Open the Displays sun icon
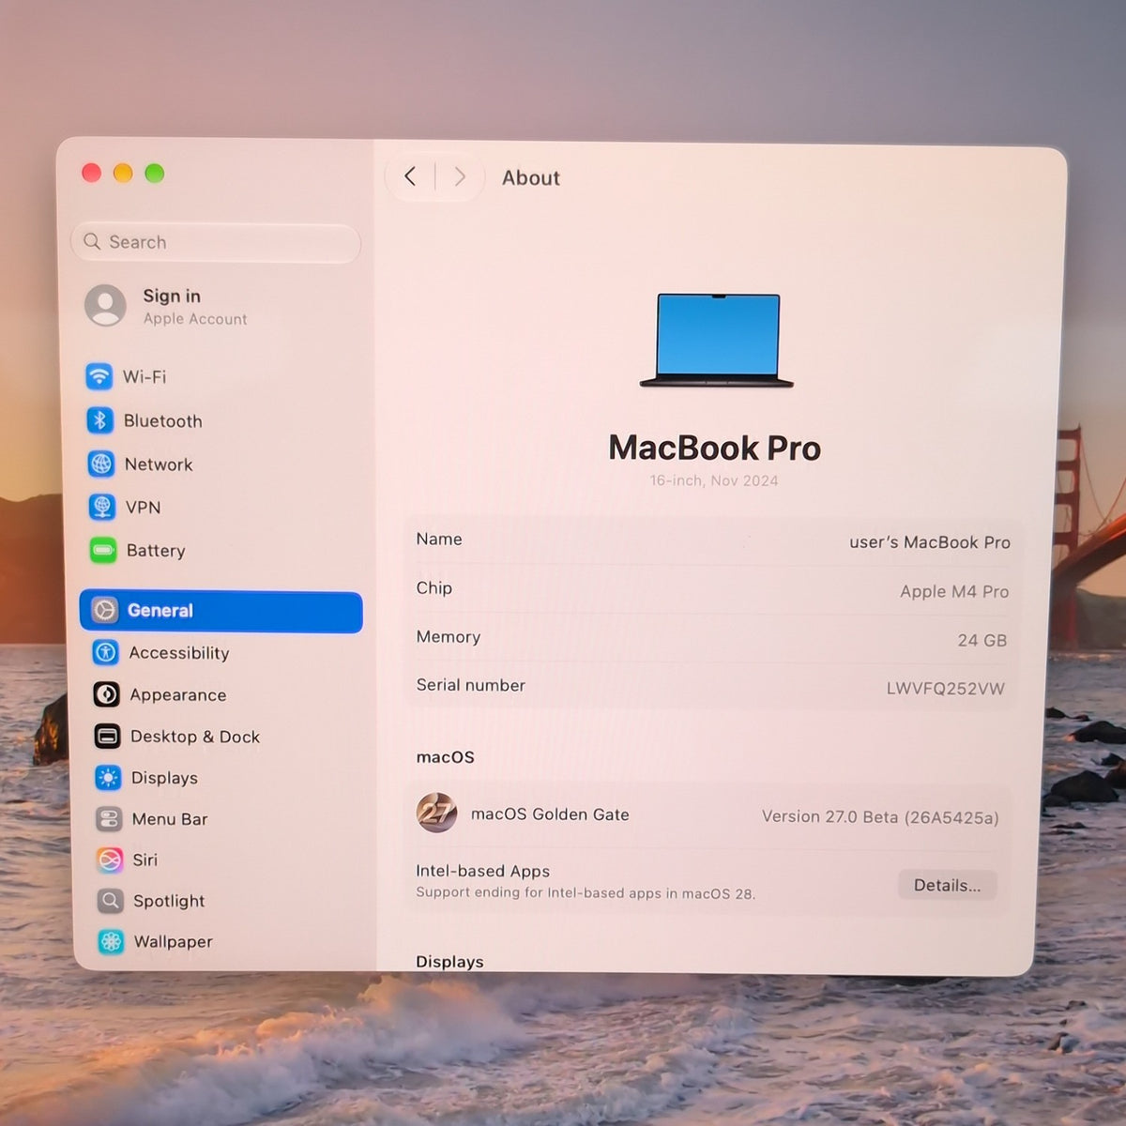Image resolution: width=1126 pixels, height=1126 pixels. coord(109,778)
